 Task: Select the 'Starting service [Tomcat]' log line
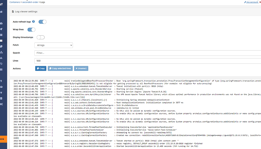click(x=78, y=89)
